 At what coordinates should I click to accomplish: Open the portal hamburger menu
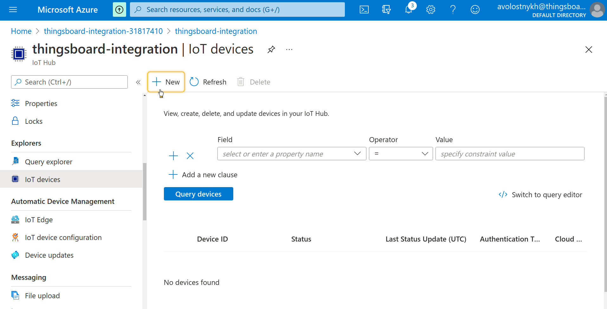(13, 10)
